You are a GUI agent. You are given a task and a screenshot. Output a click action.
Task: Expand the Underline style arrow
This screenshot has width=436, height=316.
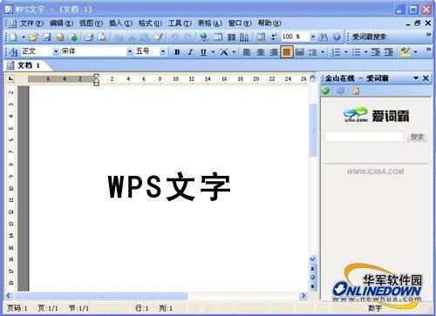point(213,52)
